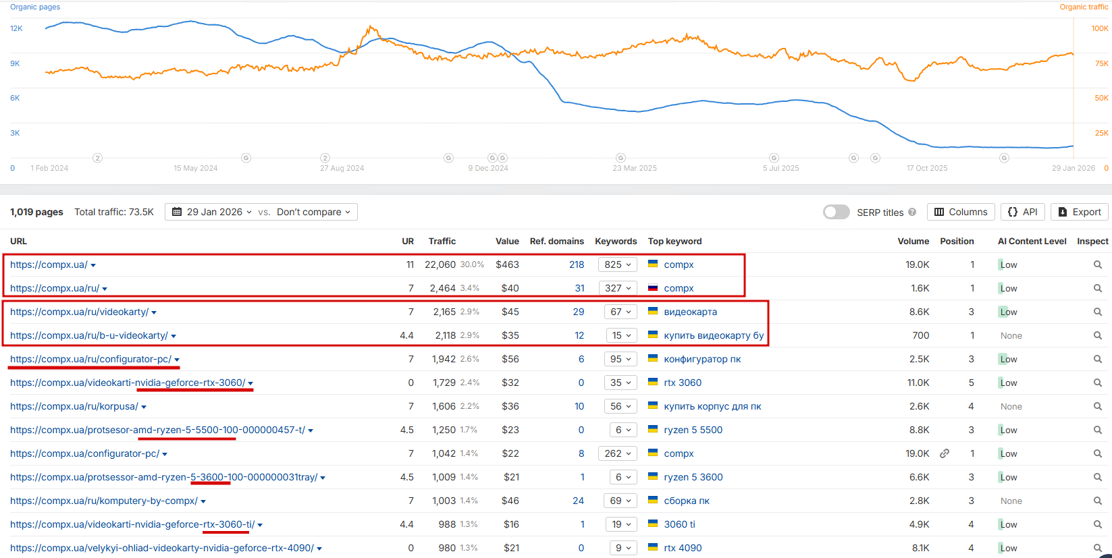1112x558 pixels.
Task: Inspect the compx.ua/configurator-pc/ row
Action: tap(1098, 453)
